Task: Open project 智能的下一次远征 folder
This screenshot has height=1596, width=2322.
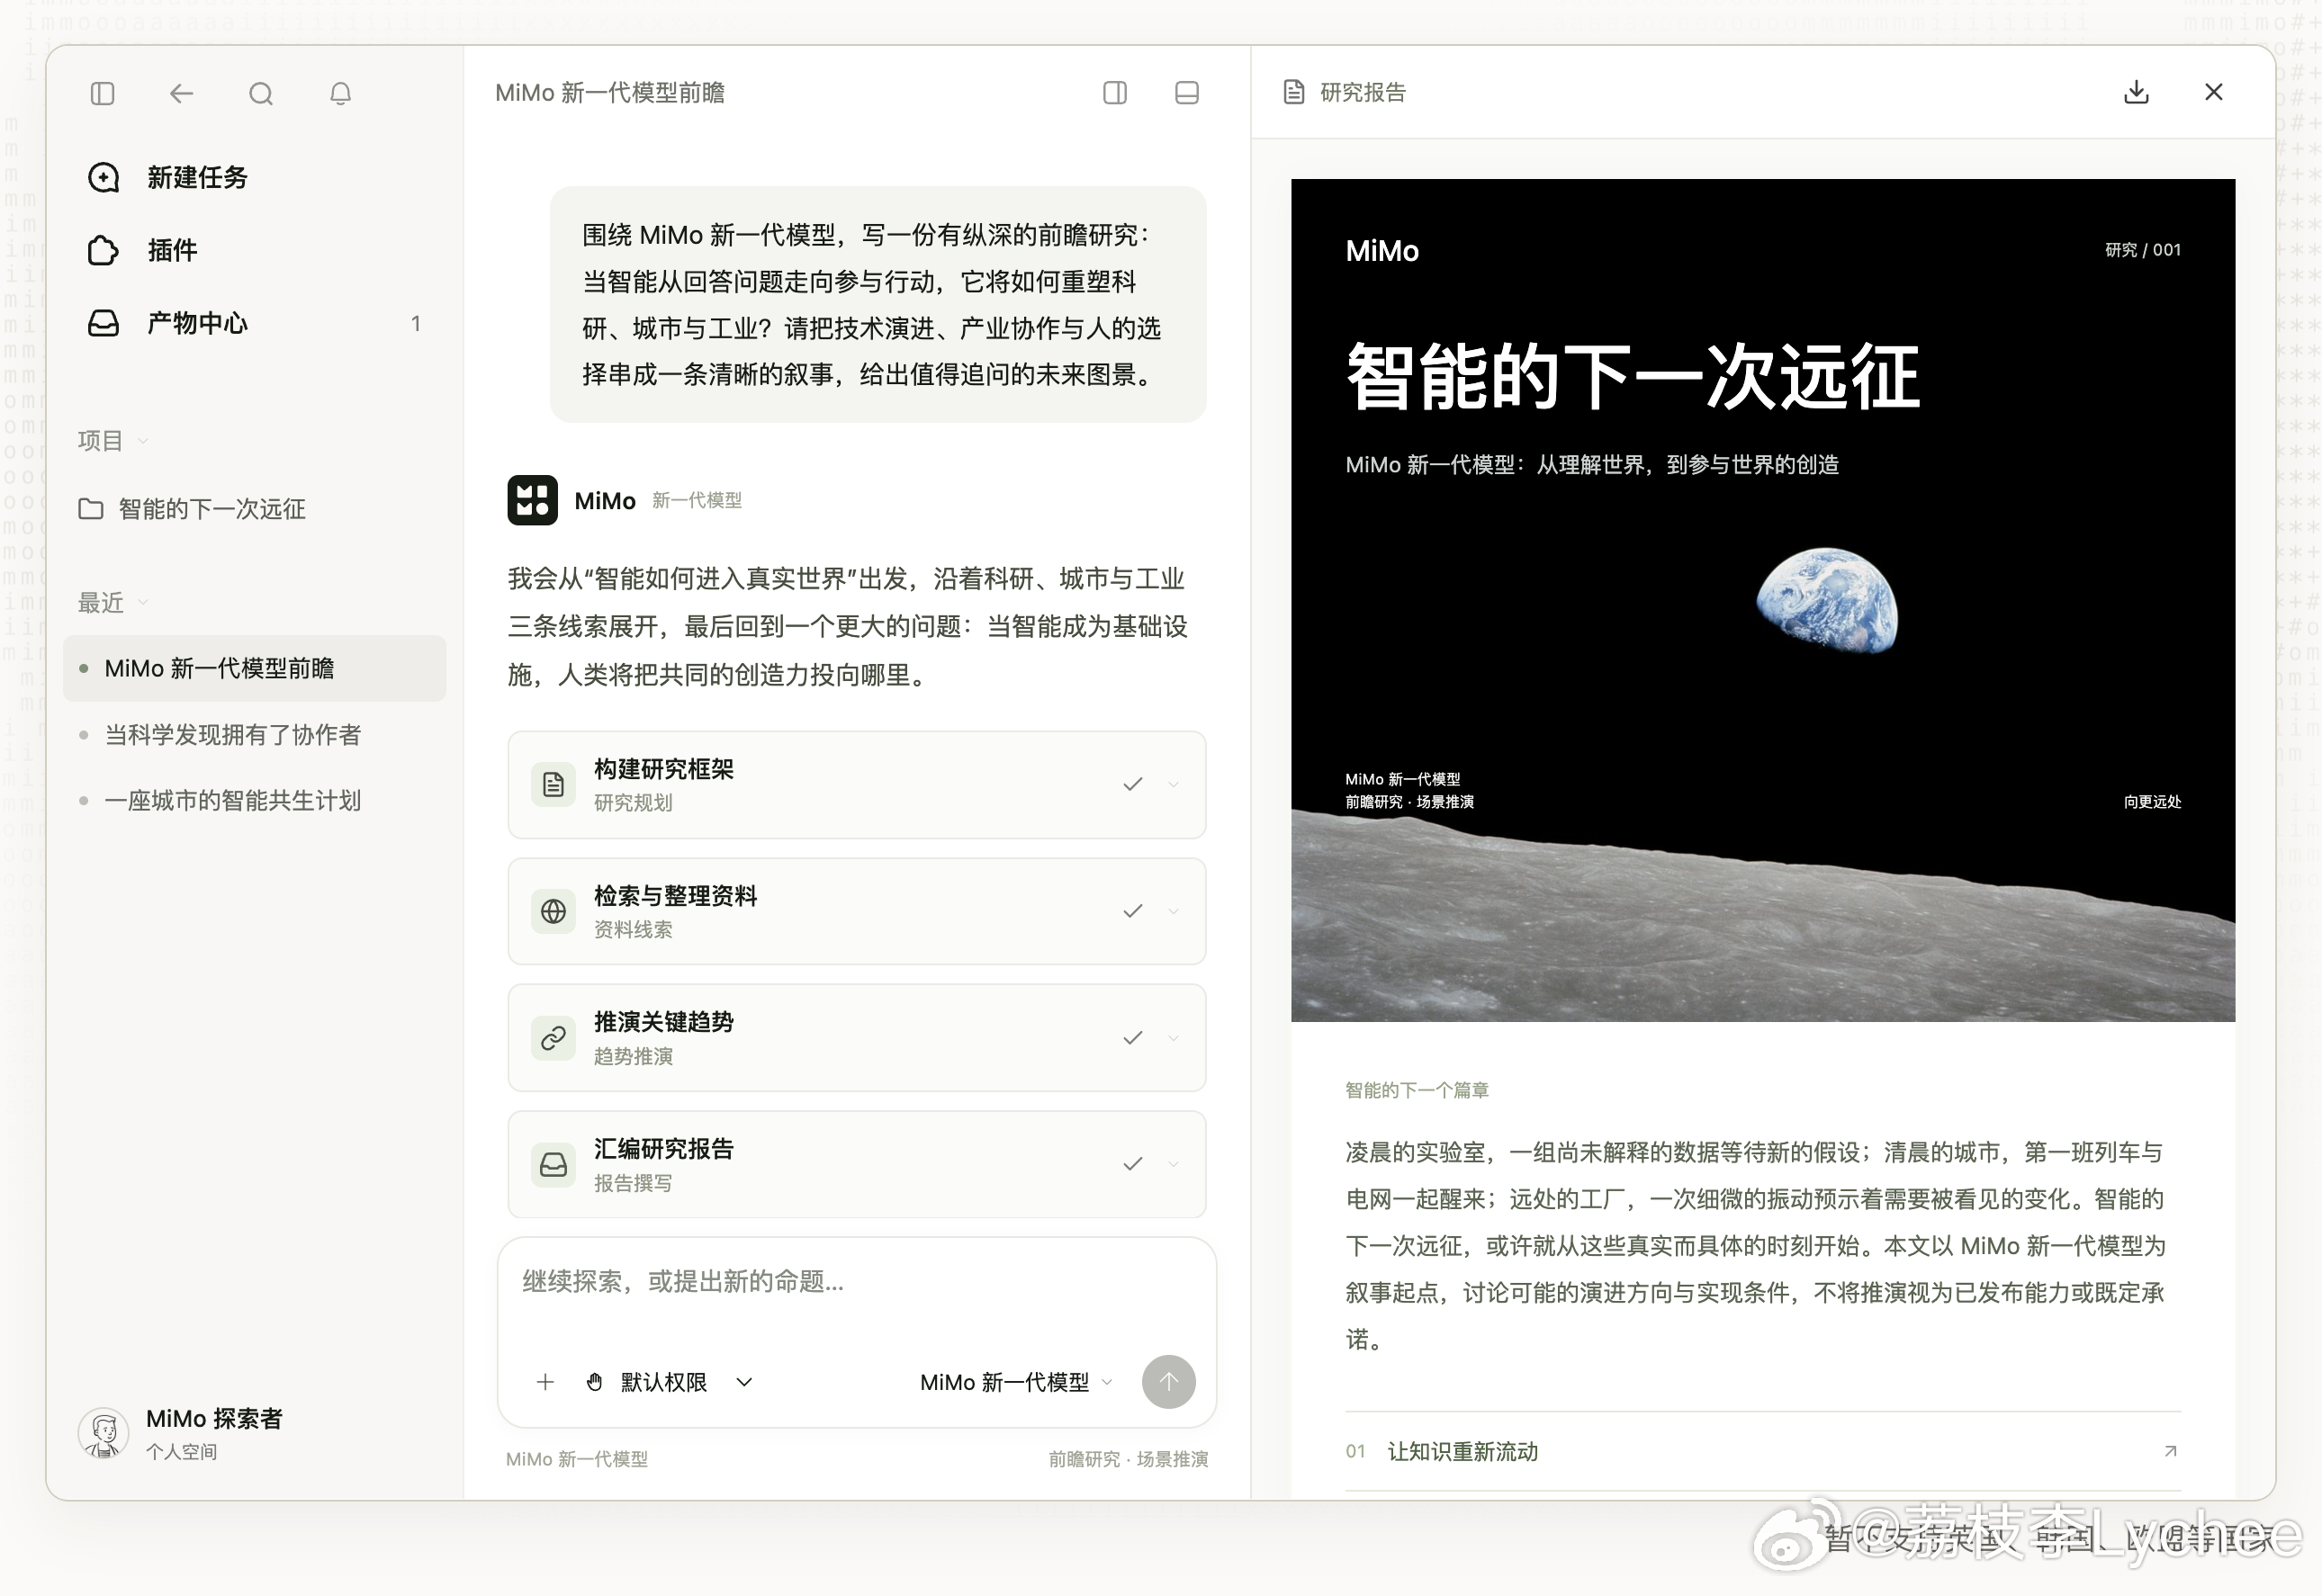Action: point(192,509)
